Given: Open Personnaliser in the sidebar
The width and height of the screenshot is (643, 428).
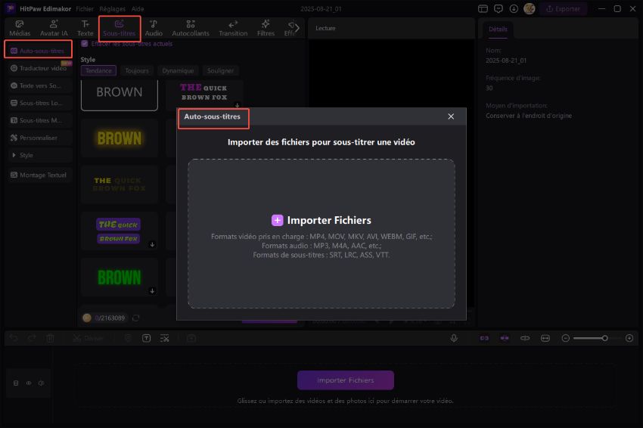Looking at the screenshot, I should [x=40, y=138].
